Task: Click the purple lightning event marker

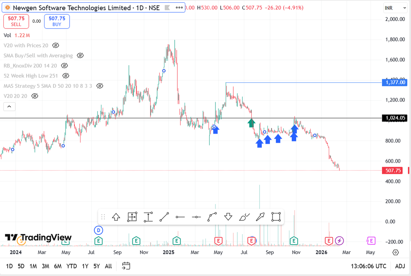Action: (339, 241)
